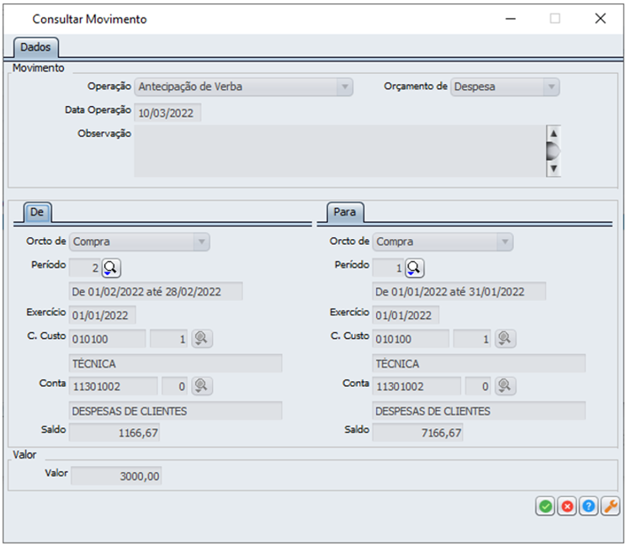
Task: Open Orcto de dropdown in Para section
Action: click(x=503, y=242)
